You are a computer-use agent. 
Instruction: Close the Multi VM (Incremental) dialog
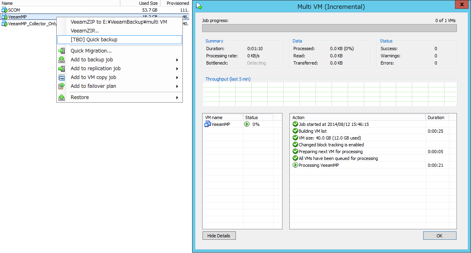(462, 4)
